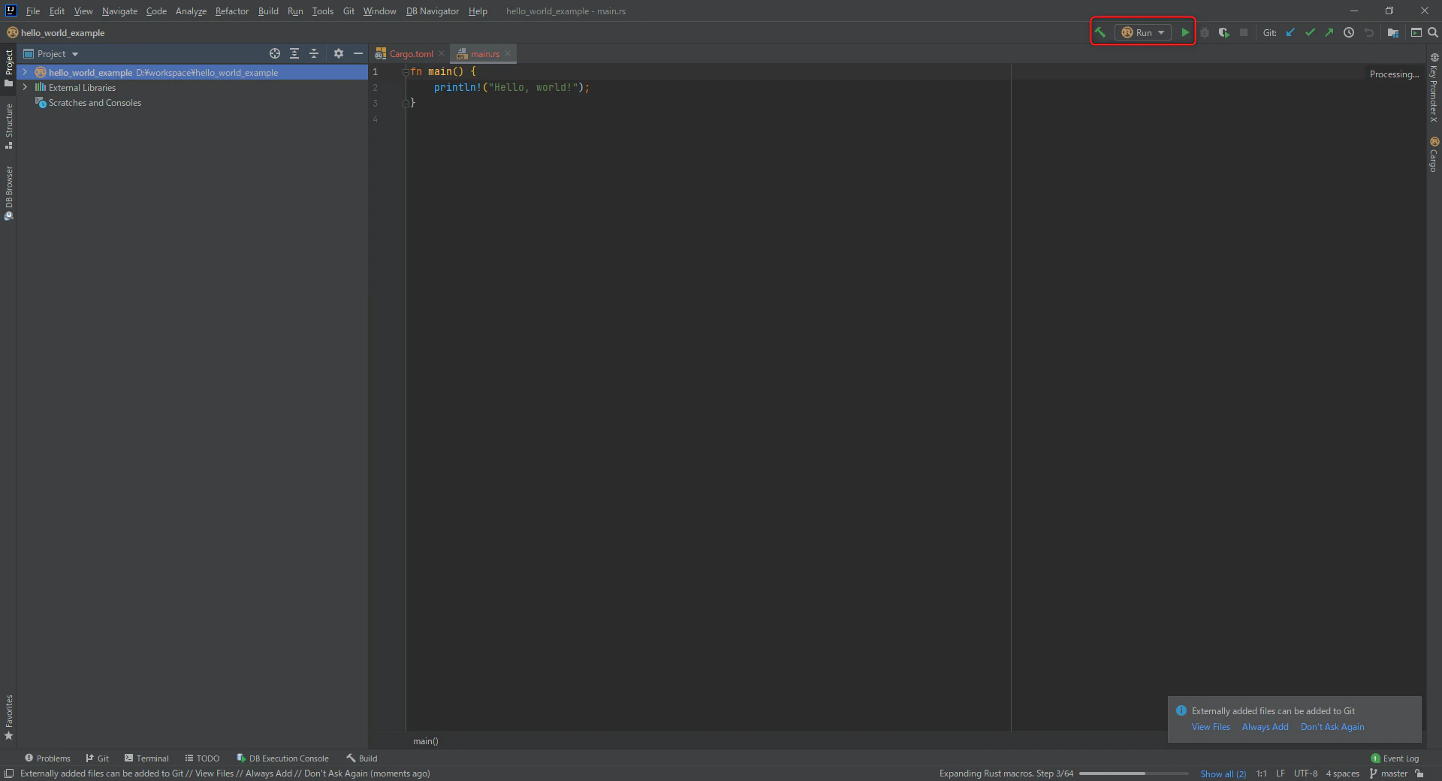Expand External Libraries tree node
Screen dimensions: 1442x781
click(x=25, y=87)
